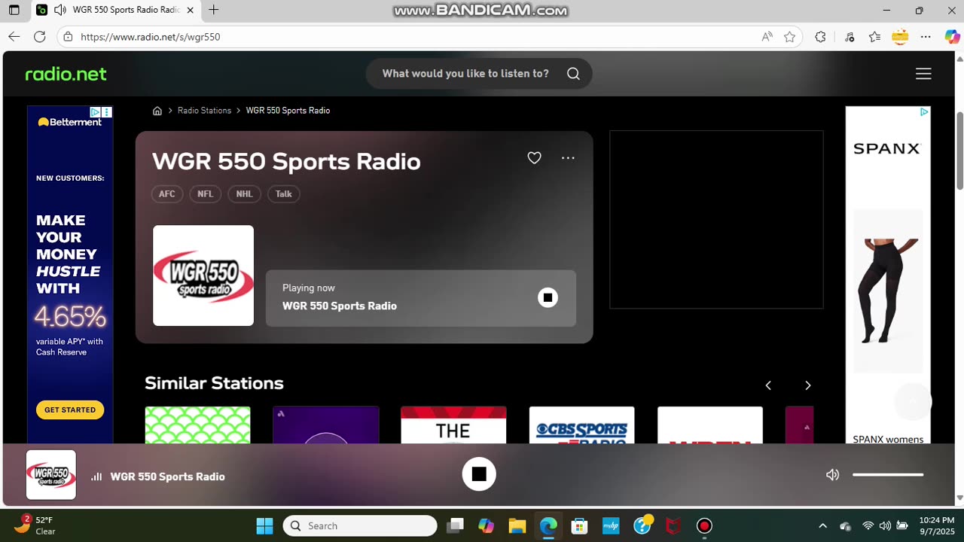This screenshot has width=964, height=542.
Task: Open the three-dots station options menu
Action: coord(568,158)
